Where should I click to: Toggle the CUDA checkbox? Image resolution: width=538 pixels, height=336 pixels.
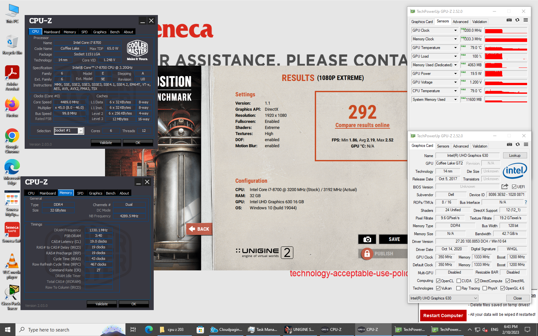point(459,281)
